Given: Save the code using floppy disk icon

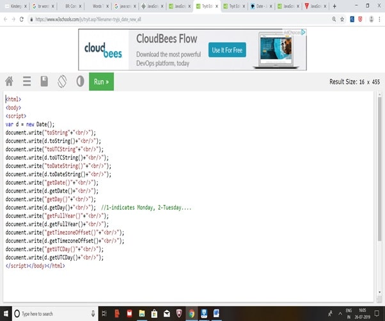Looking at the screenshot, I should click(x=44, y=81).
